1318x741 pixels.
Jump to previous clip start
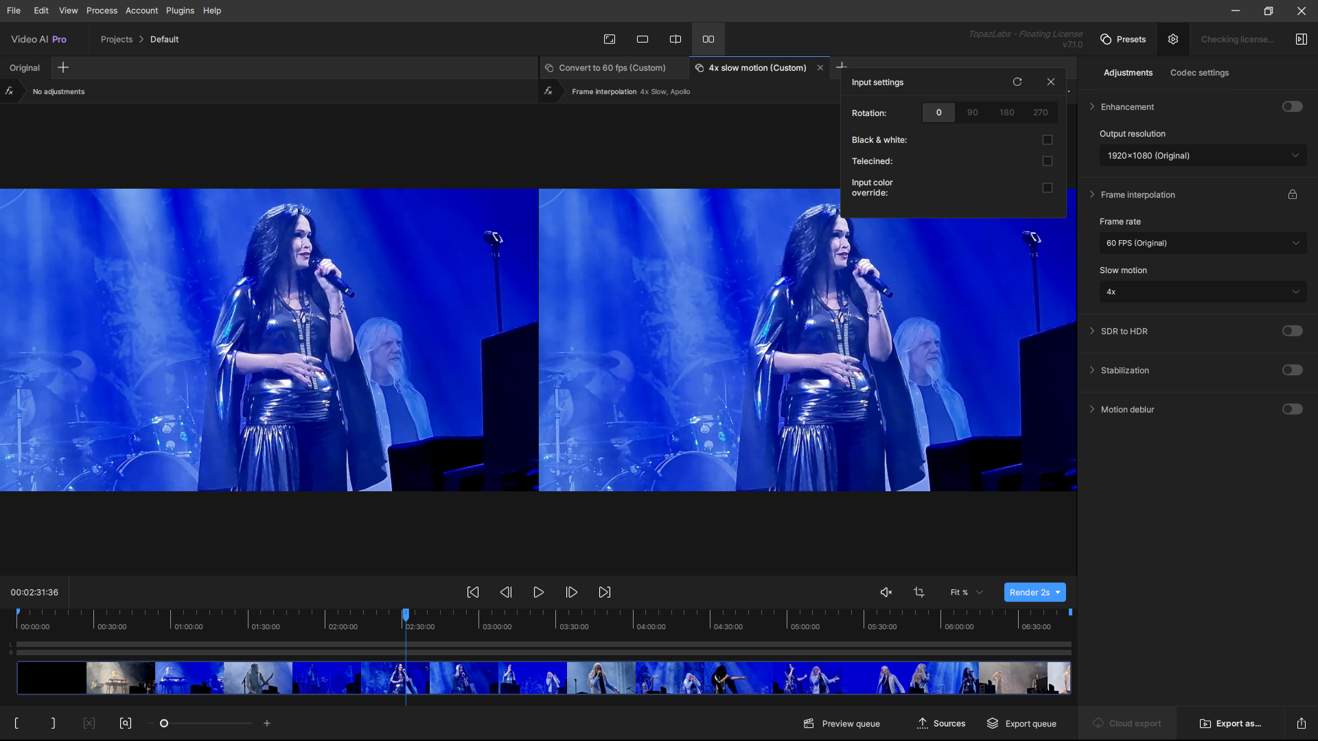pos(473,592)
